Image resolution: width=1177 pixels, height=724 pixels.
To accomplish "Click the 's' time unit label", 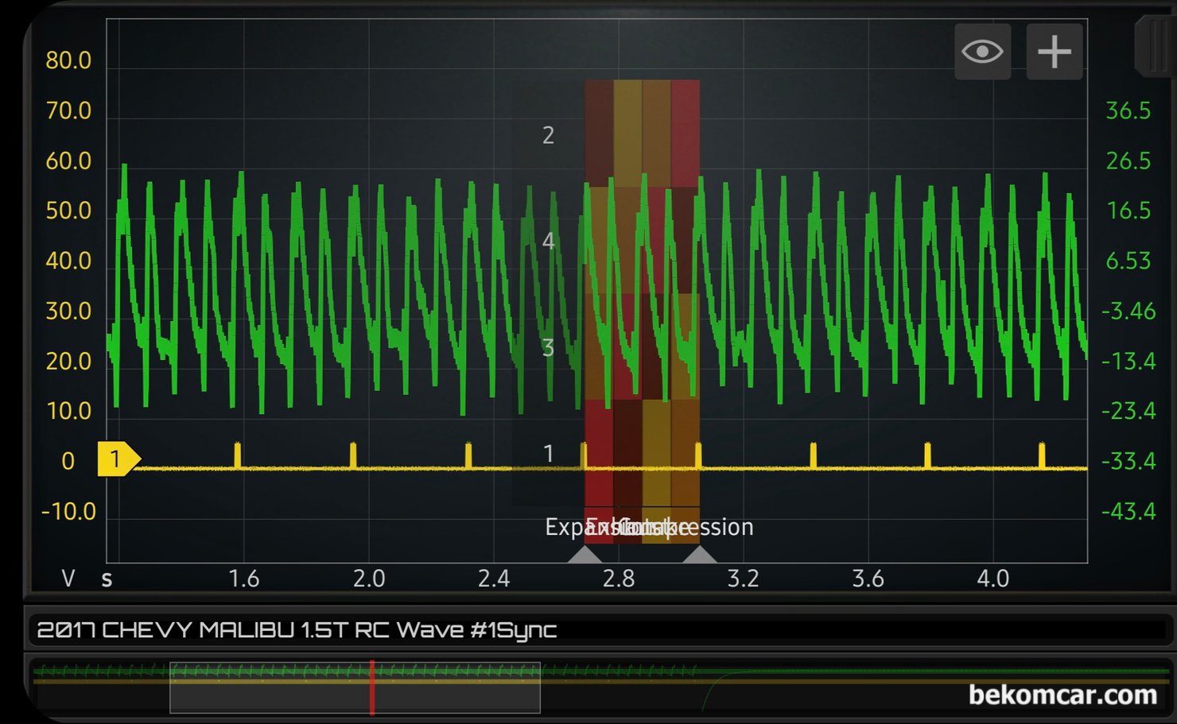I will (x=107, y=579).
